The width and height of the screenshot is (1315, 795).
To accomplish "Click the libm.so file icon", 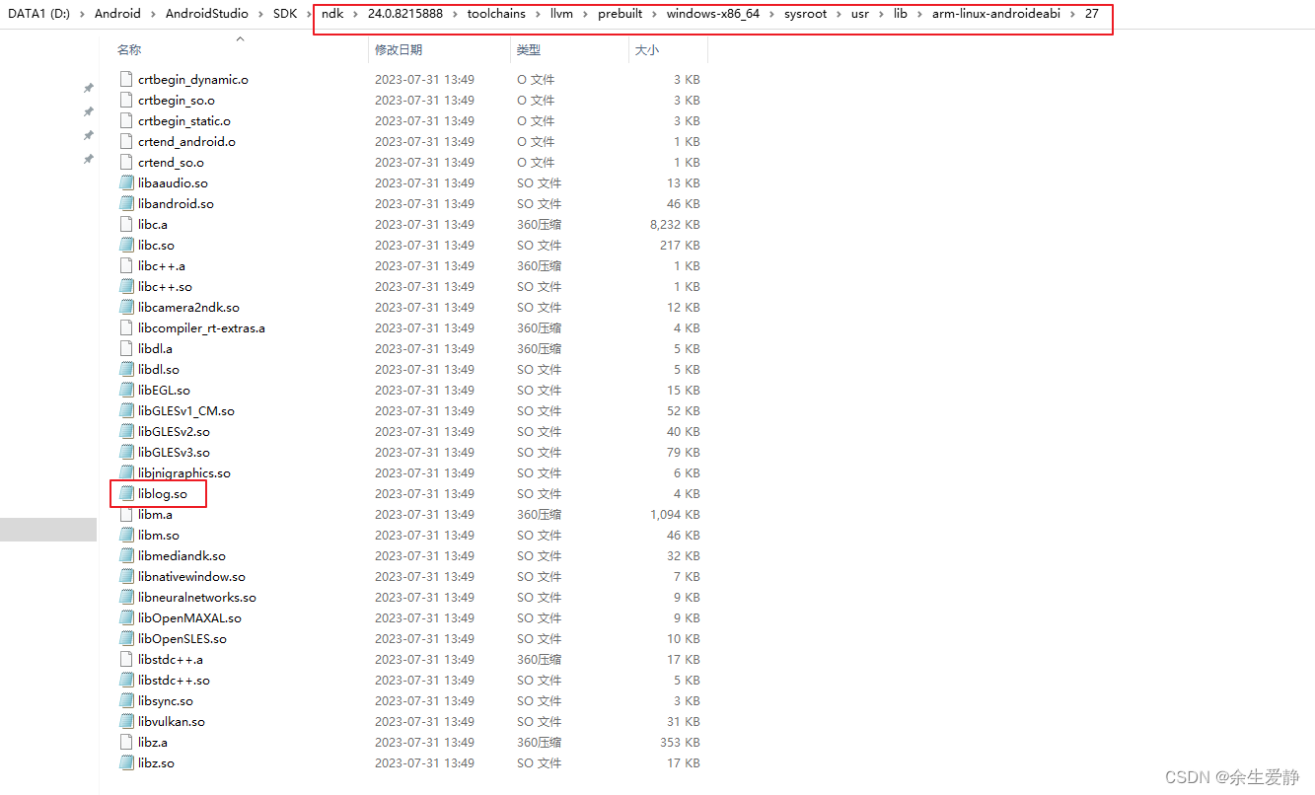I will click(125, 535).
